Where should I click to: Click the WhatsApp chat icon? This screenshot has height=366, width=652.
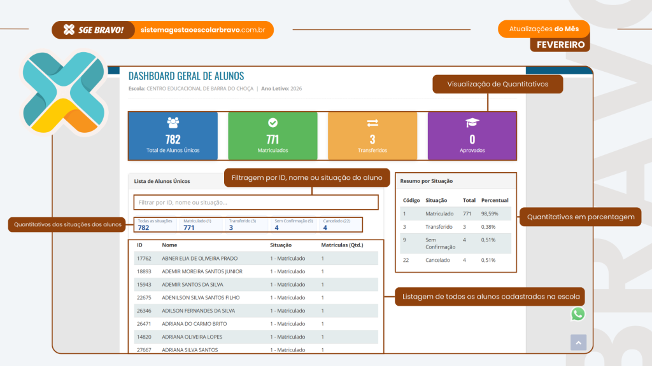[x=578, y=314]
